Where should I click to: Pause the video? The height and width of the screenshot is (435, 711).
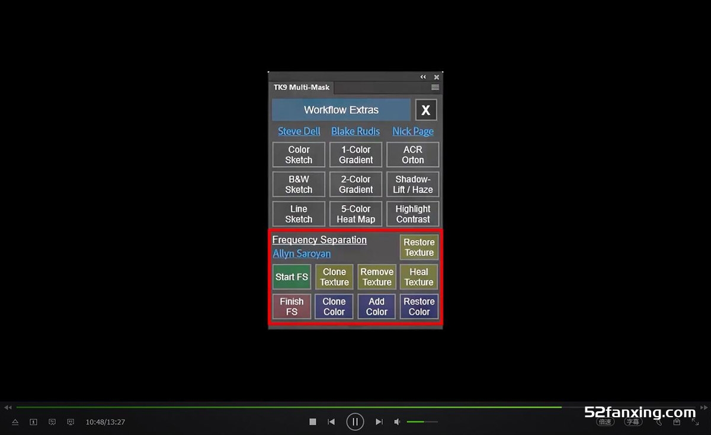[x=355, y=422]
